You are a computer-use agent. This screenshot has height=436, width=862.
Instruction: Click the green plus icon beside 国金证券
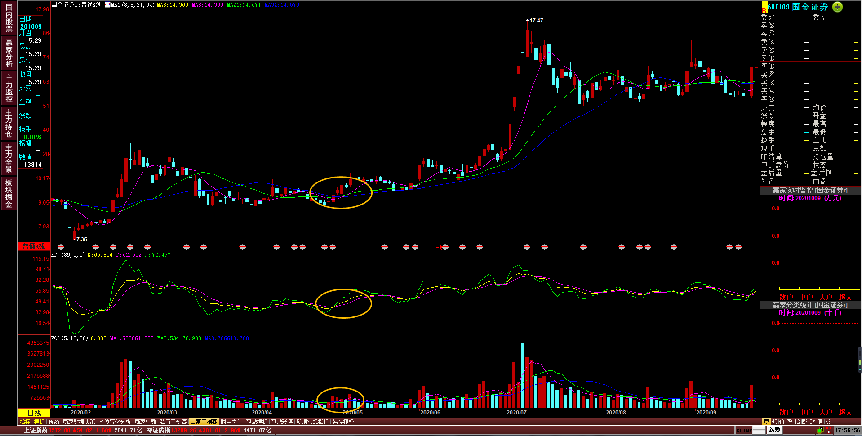[x=837, y=7]
